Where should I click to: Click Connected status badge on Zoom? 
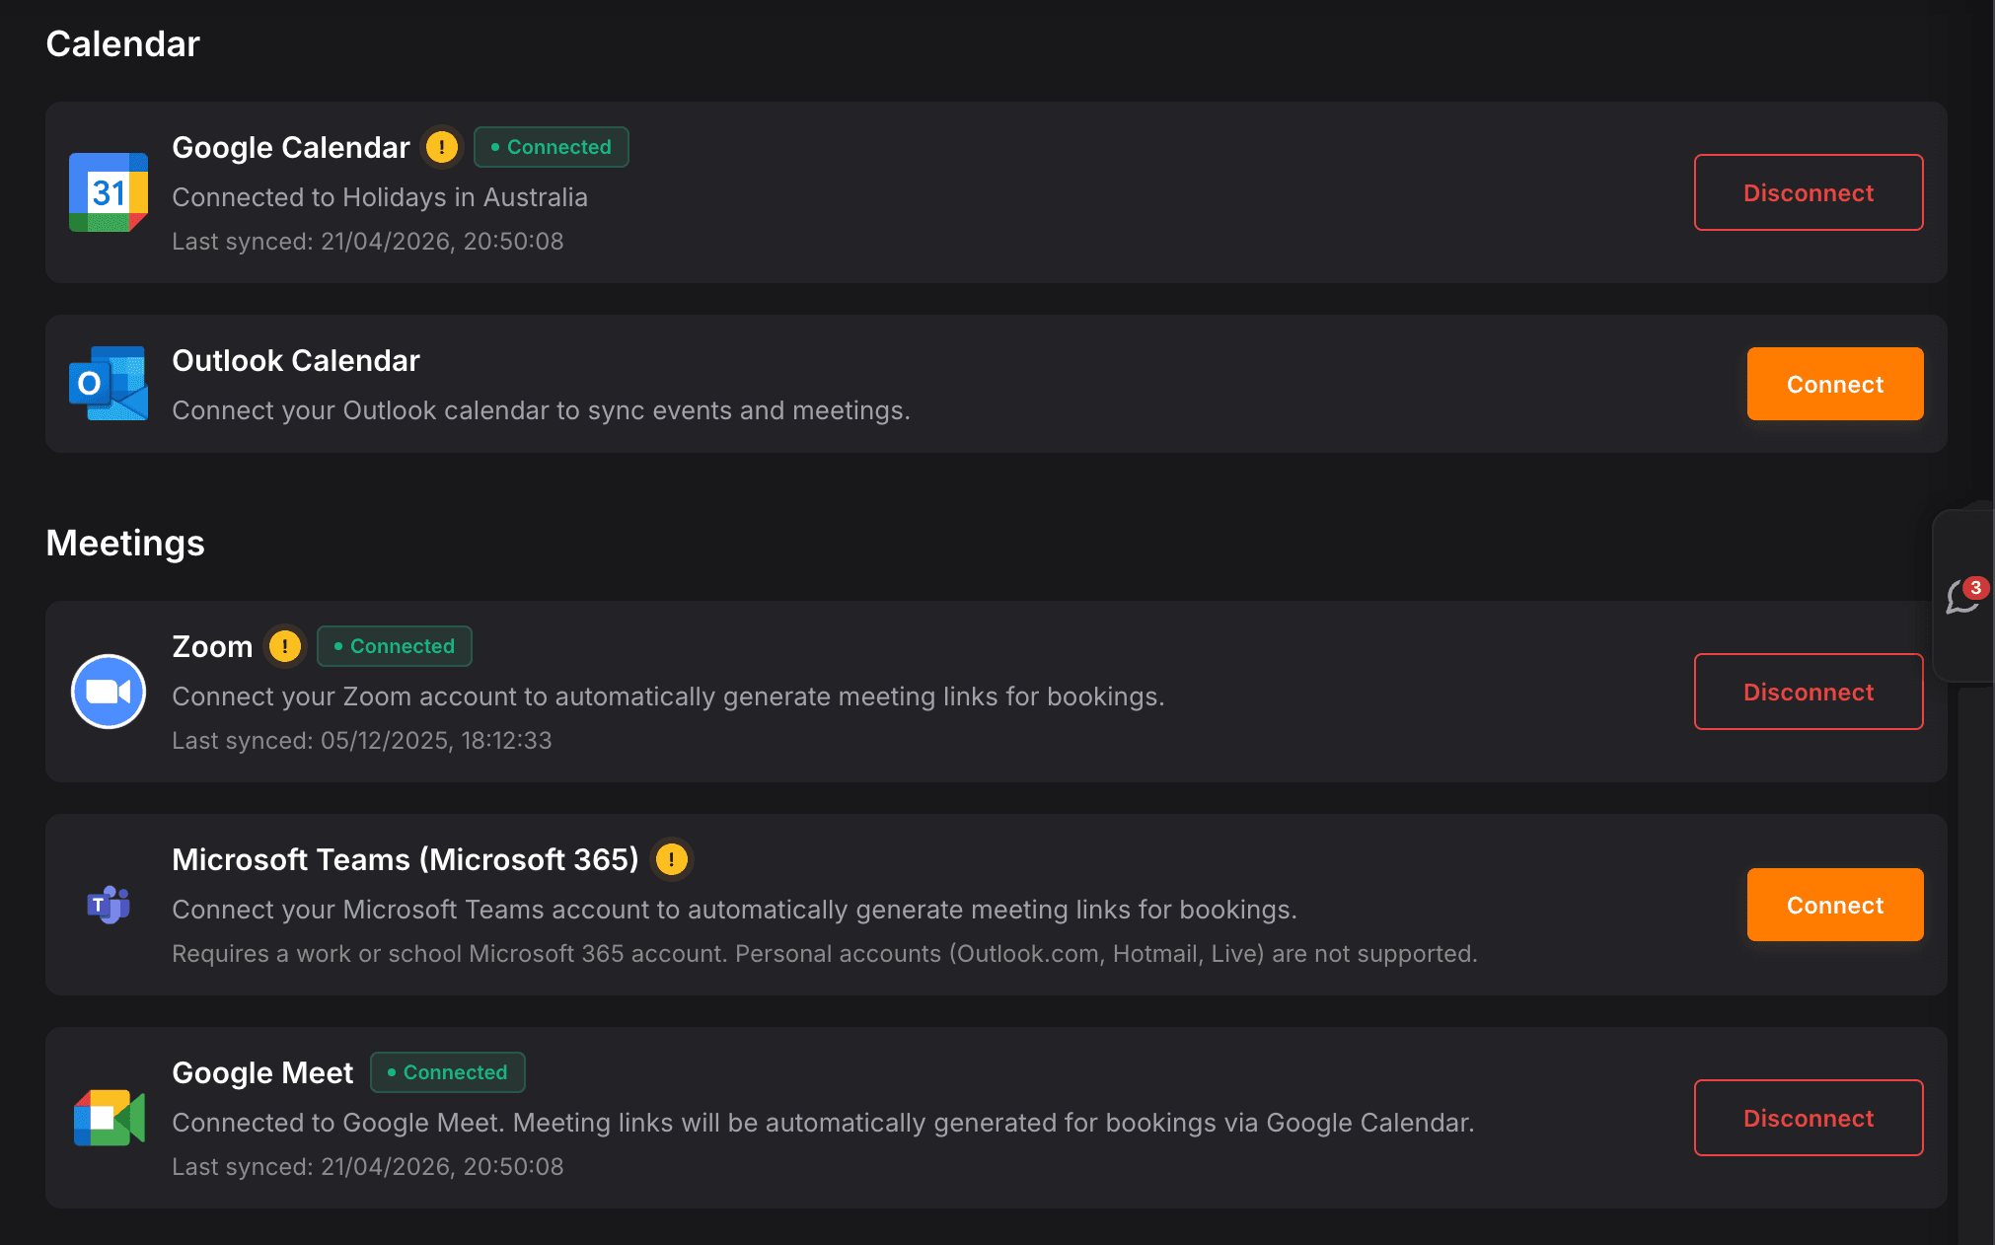394,646
